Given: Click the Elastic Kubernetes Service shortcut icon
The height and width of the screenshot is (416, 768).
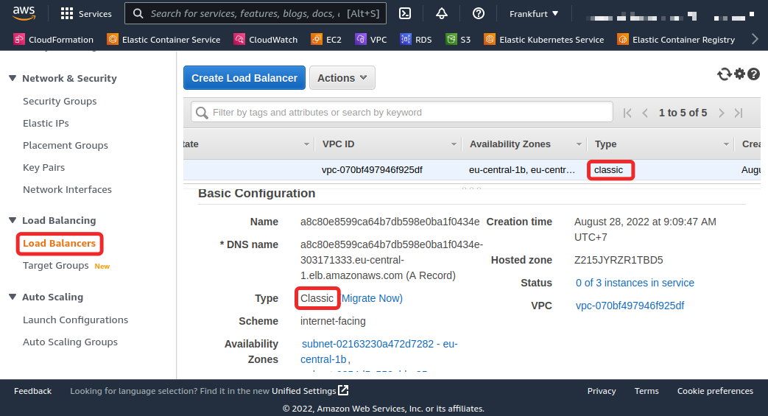Looking at the screenshot, I should [x=490, y=39].
